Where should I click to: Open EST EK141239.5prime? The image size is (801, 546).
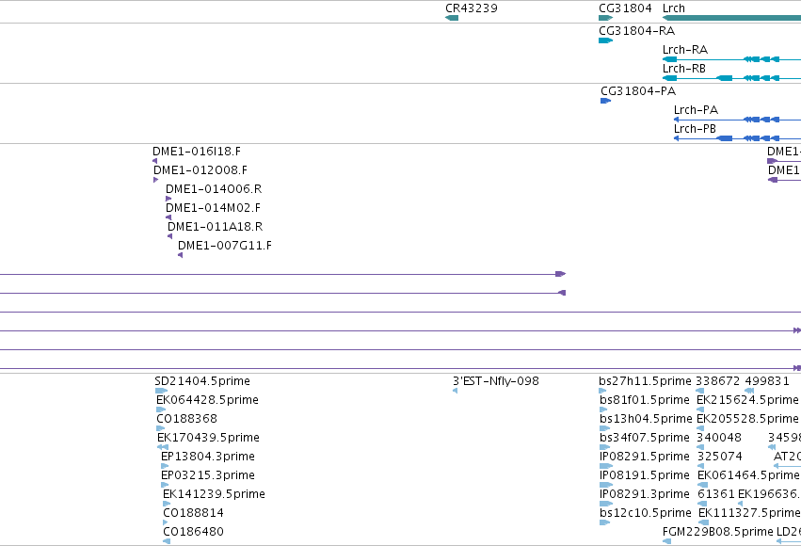(214, 494)
